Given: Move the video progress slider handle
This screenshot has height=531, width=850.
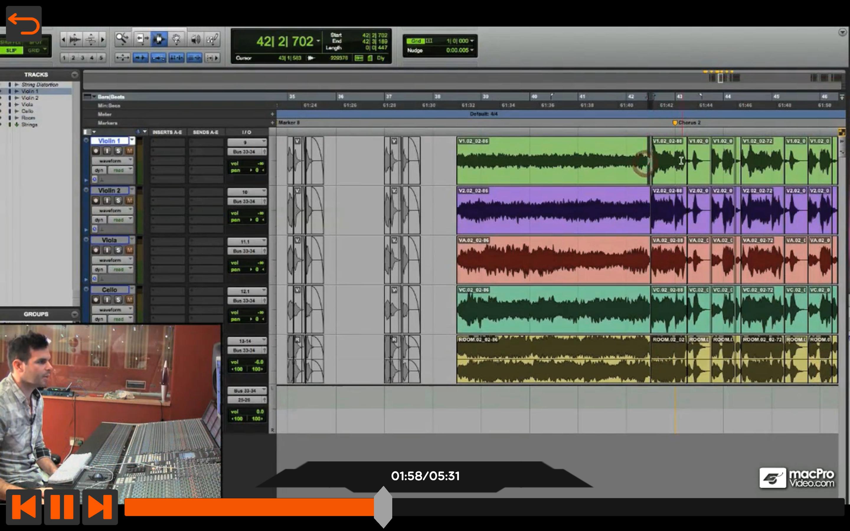Looking at the screenshot, I should [x=383, y=507].
